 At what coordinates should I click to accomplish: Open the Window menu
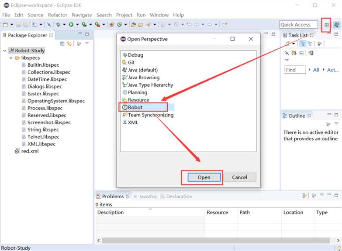click(159, 15)
